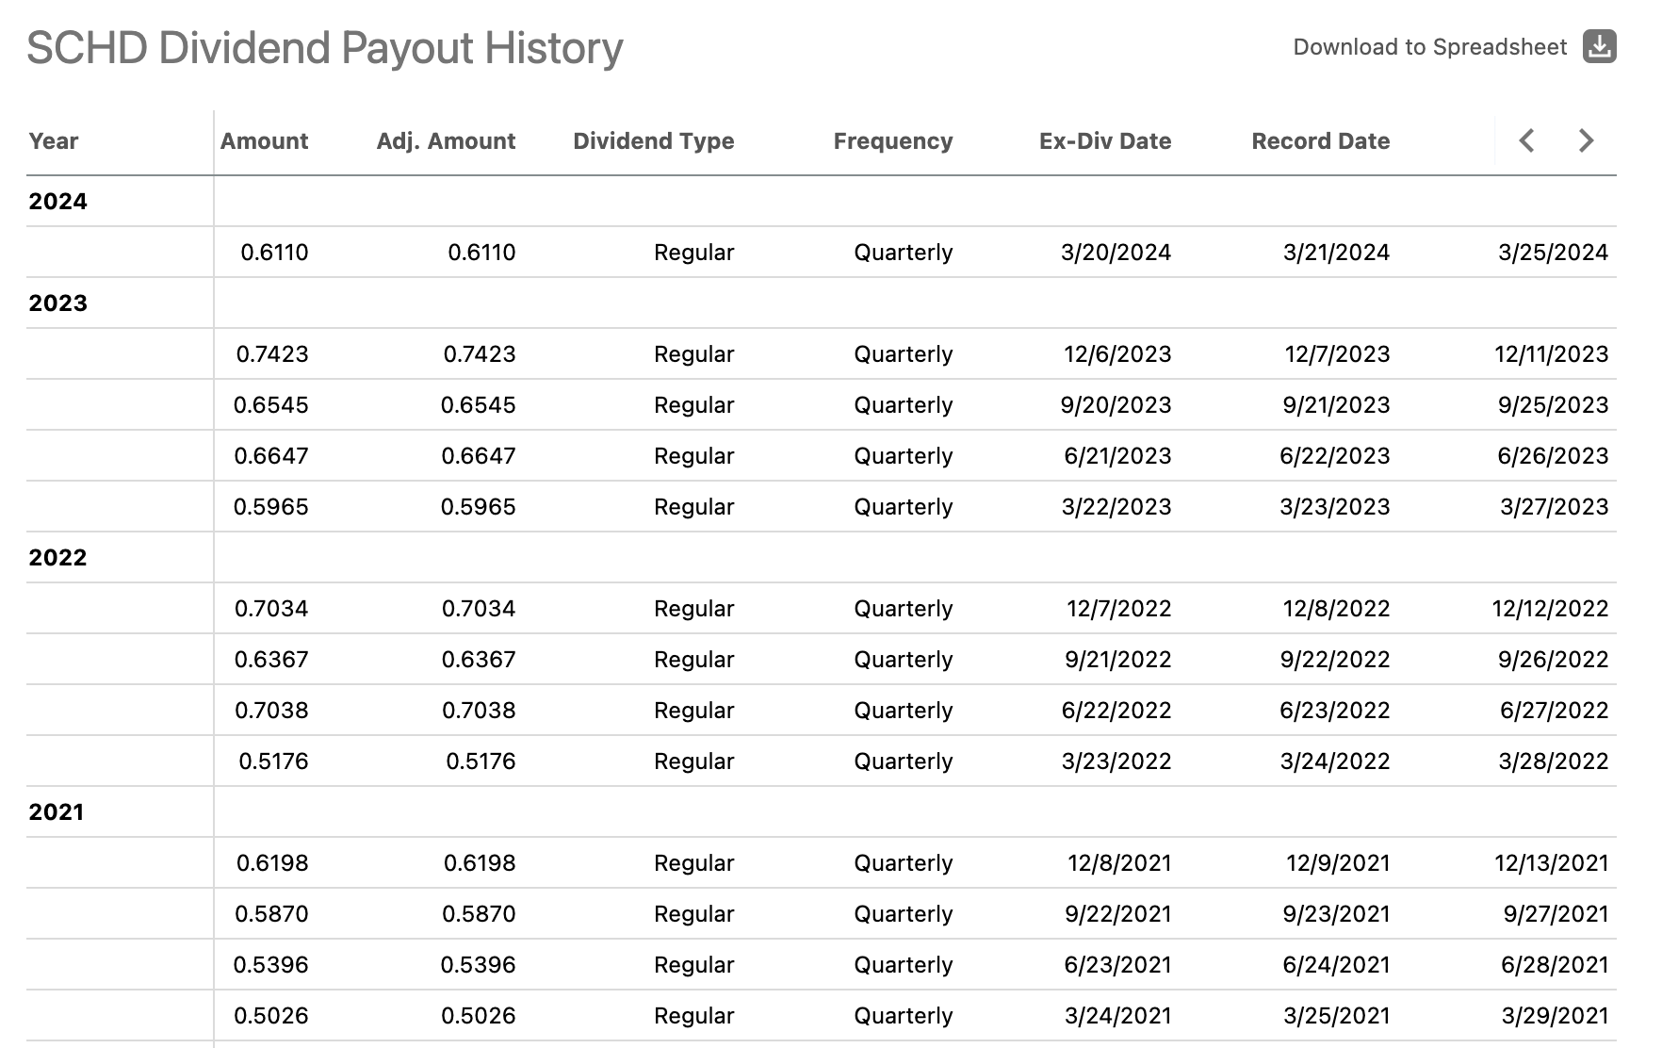Click the record date 6/22/2023
The width and height of the screenshot is (1662, 1048).
[x=1334, y=456]
